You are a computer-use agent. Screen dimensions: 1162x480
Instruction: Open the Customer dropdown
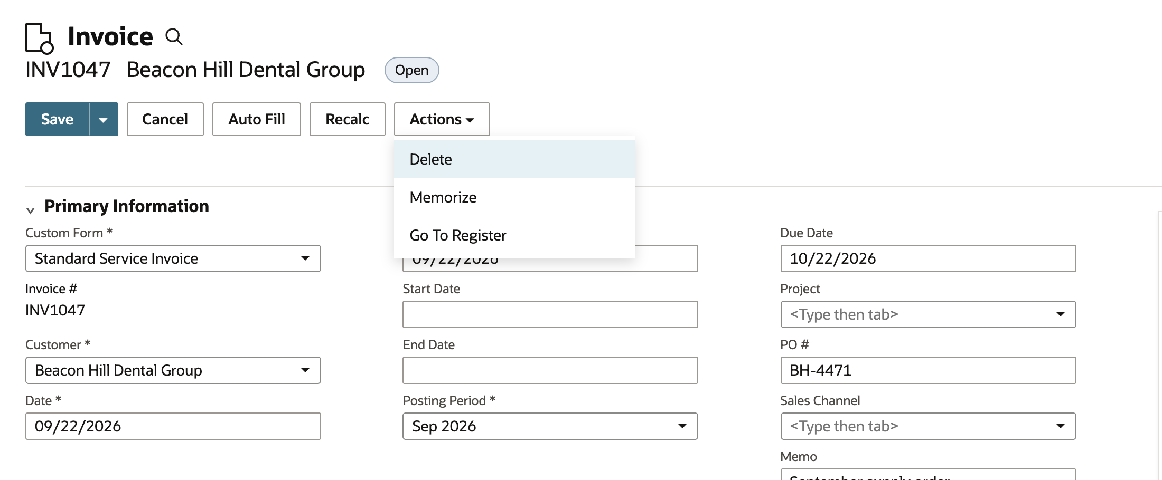pos(173,370)
